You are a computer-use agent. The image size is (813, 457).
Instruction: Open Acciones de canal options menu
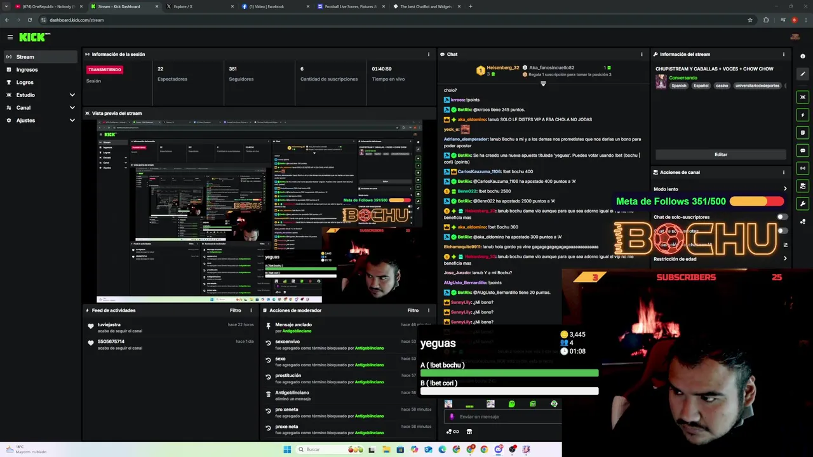click(783, 173)
